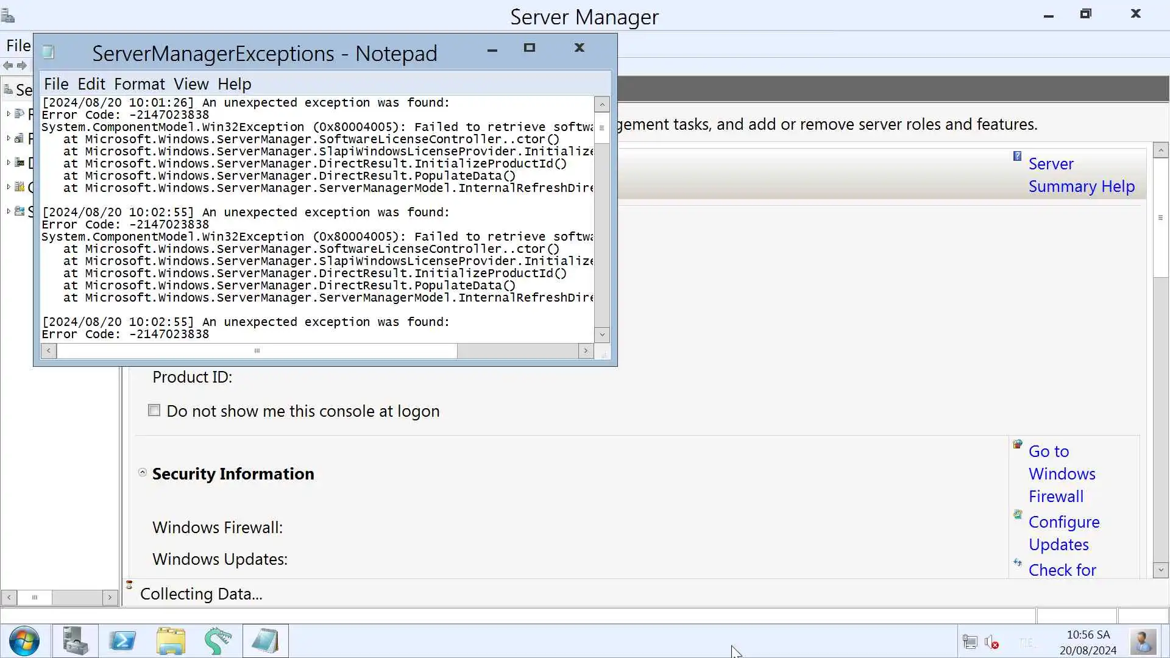Image resolution: width=1170 pixels, height=658 pixels.
Task: Open the File Explorer taskbar icon
Action: [x=170, y=642]
